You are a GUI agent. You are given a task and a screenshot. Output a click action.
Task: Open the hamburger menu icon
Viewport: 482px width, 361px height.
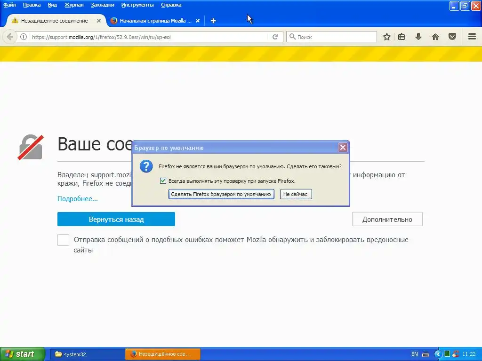[x=472, y=37]
